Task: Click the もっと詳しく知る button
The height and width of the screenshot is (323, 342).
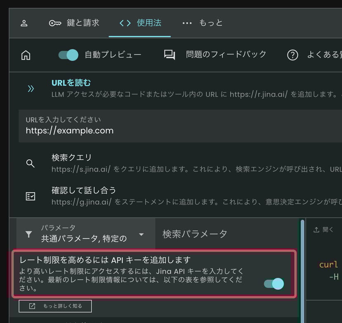Action: click(x=55, y=306)
